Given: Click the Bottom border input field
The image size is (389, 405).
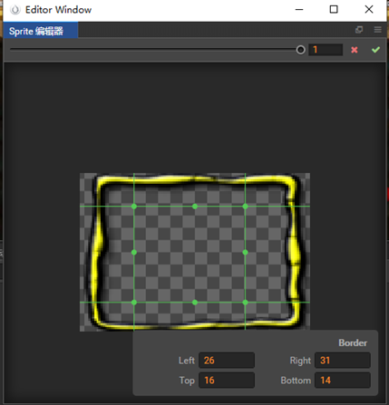Looking at the screenshot, I should [343, 380].
